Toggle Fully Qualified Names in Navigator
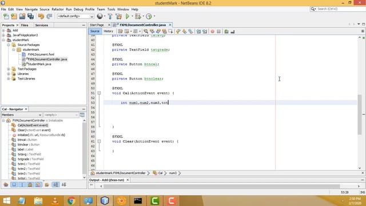The height and width of the screenshot is (206, 366). tap(47, 184)
